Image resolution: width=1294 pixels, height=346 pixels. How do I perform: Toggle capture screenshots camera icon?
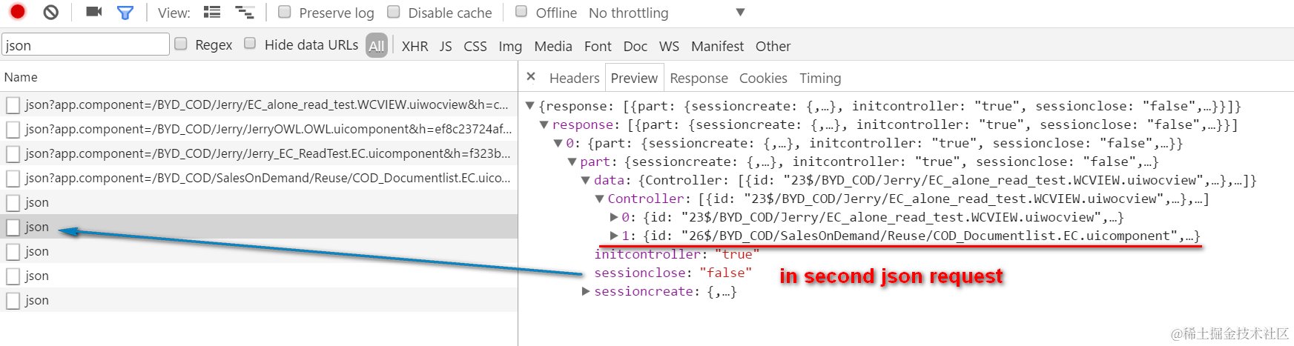pos(93,12)
